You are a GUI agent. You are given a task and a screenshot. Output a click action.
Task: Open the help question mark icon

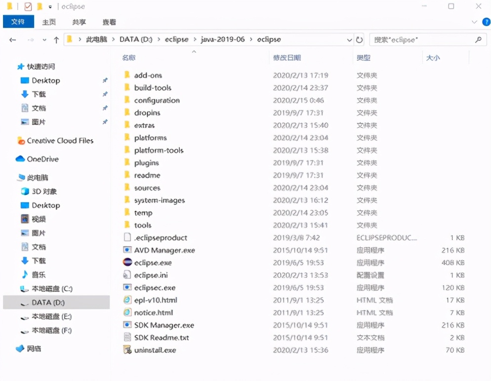coord(486,22)
